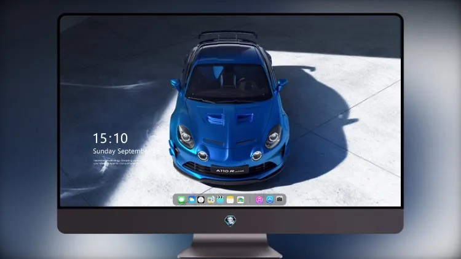The height and width of the screenshot is (259, 461).
Task: Click the monitor stand base
Action: (x=230, y=246)
